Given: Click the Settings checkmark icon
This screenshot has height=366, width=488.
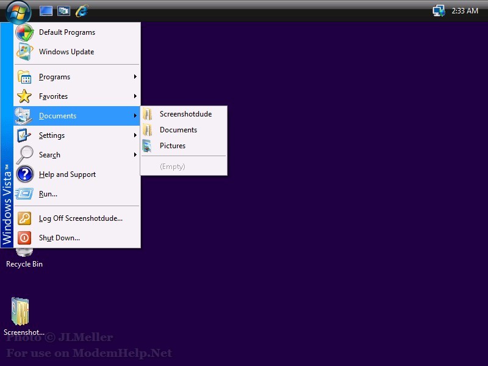Looking at the screenshot, I should pyautogui.click(x=24, y=135).
